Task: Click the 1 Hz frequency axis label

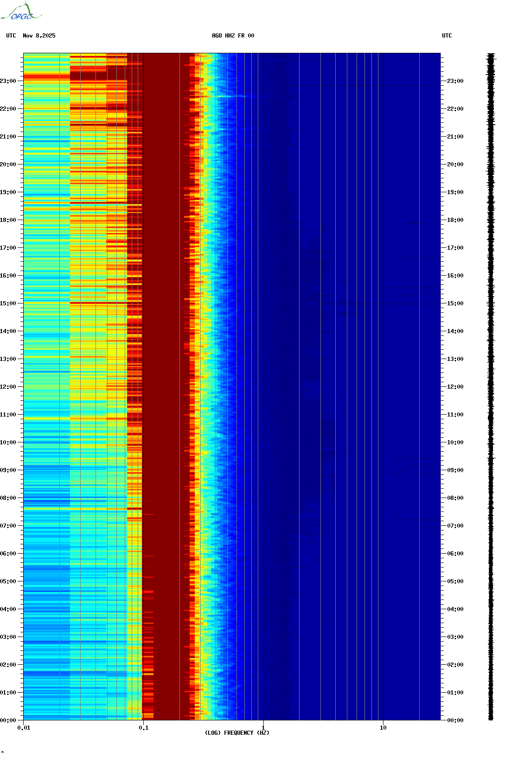Action: (263, 728)
